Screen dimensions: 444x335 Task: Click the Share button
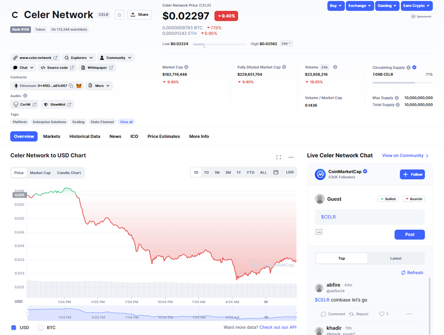(x=139, y=15)
